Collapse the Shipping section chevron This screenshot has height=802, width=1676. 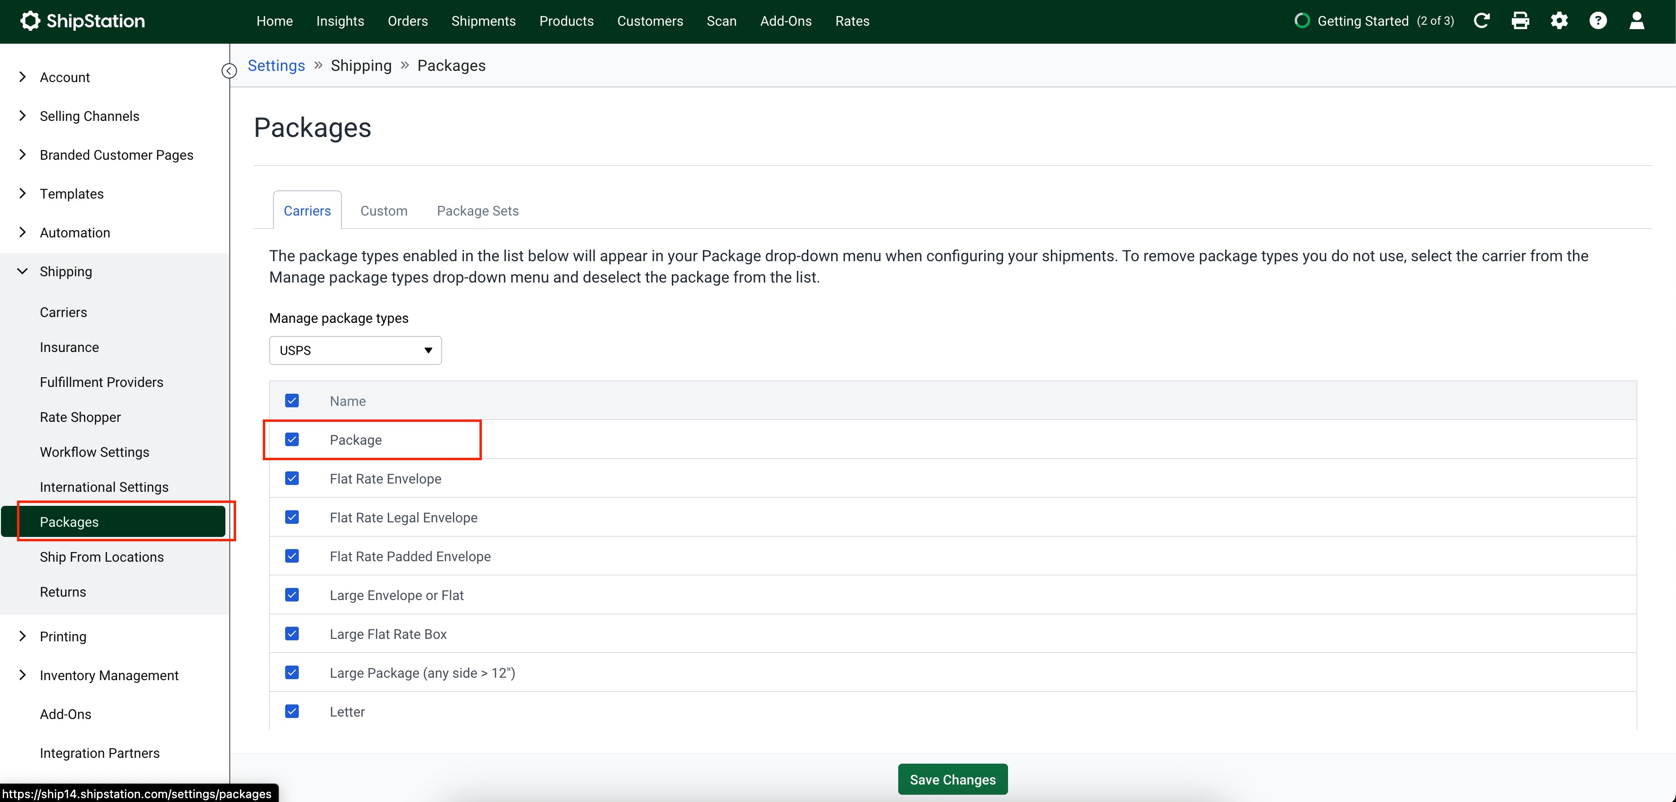coord(23,271)
